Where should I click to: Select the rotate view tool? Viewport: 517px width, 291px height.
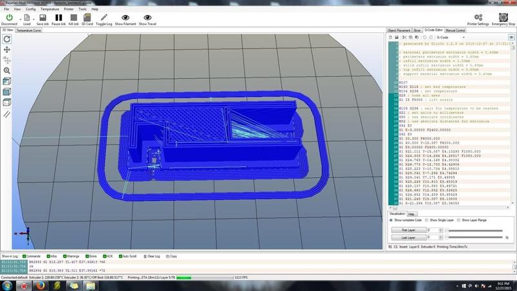click(x=6, y=39)
